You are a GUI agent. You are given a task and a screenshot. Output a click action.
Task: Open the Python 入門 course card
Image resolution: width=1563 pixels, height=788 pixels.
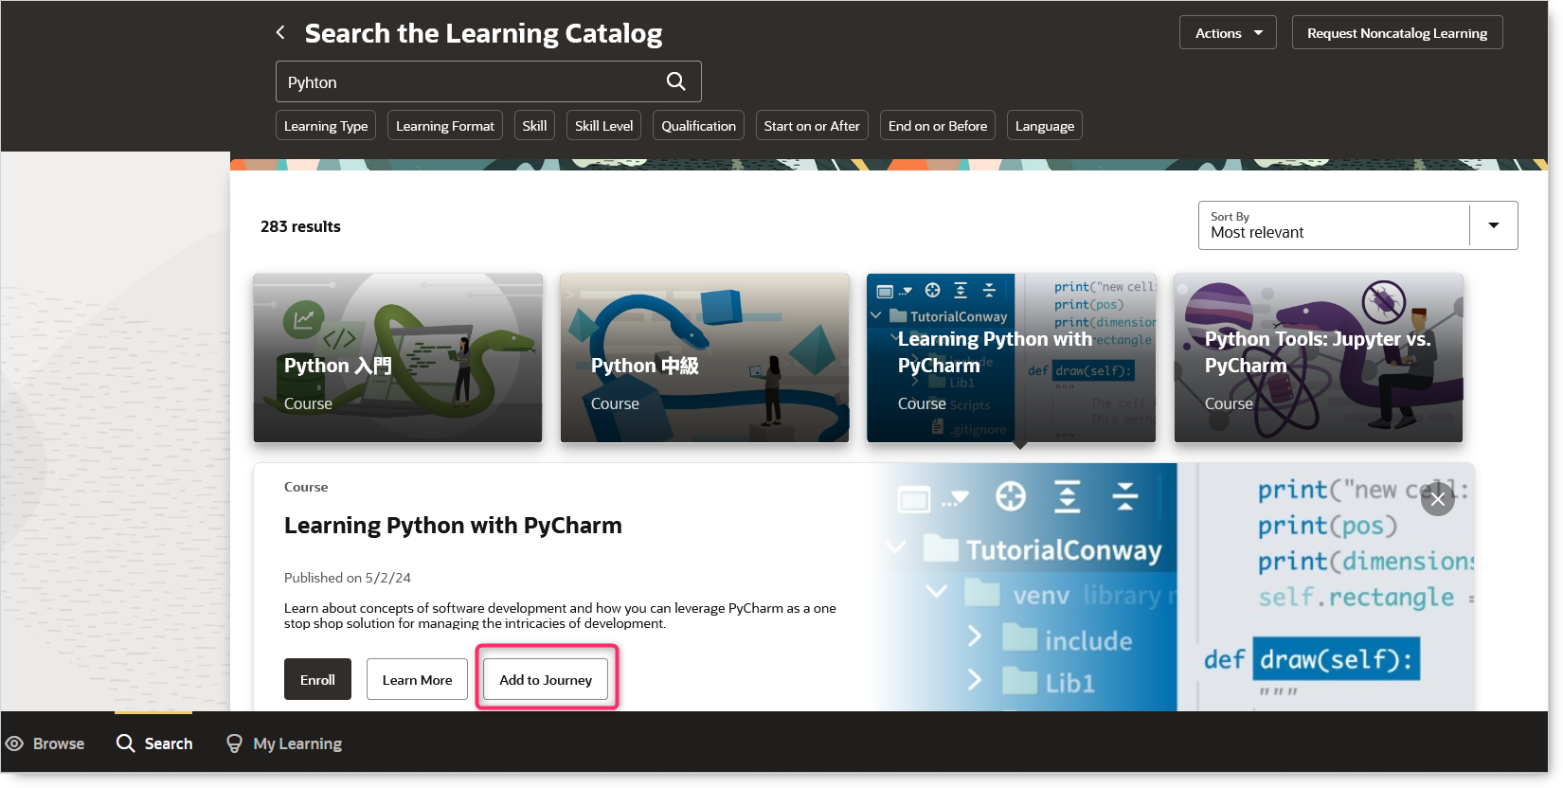tap(398, 358)
